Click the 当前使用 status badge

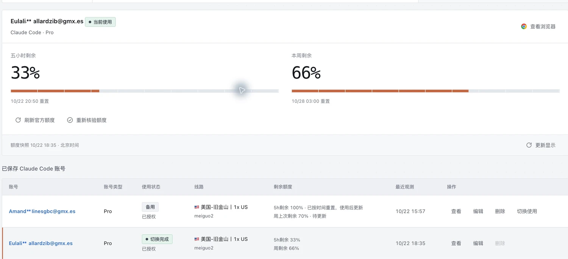(100, 22)
